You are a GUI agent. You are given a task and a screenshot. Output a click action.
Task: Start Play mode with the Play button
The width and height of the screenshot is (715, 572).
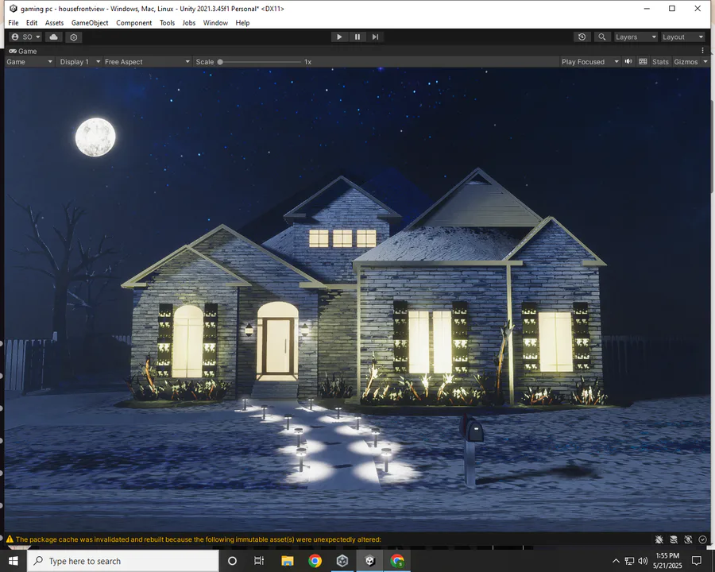pyautogui.click(x=339, y=37)
